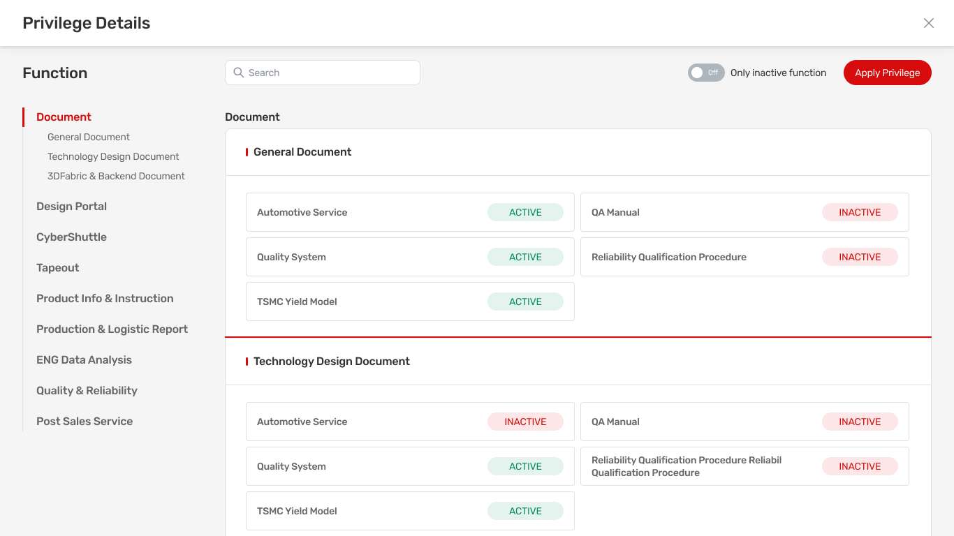Click the 'Only inactive function' label

(778, 73)
